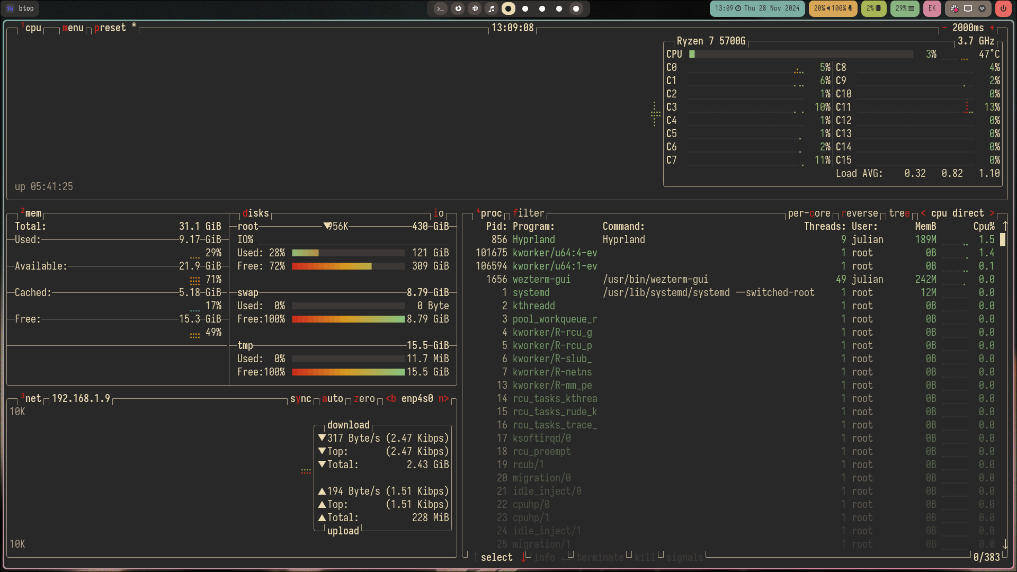Click the download speed down-triangle icon
The height and width of the screenshot is (572, 1017).
[x=322, y=438]
